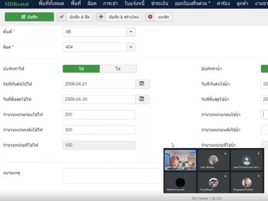Toggle the green บันทึกค่าน้ำ switch
The width and height of the screenshot is (268, 201).
coord(264,69)
